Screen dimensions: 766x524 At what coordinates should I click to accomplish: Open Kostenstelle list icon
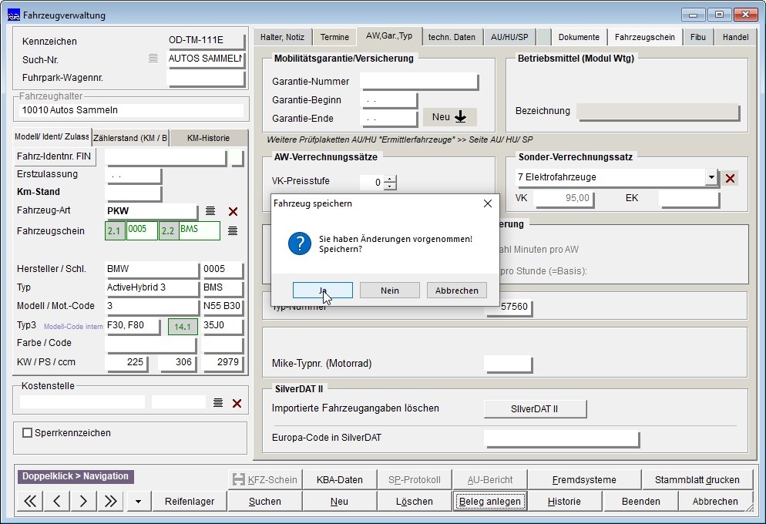point(218,403)
